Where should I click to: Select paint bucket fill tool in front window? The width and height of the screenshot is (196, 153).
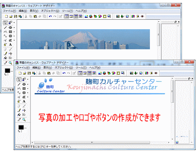pos(19,115)
